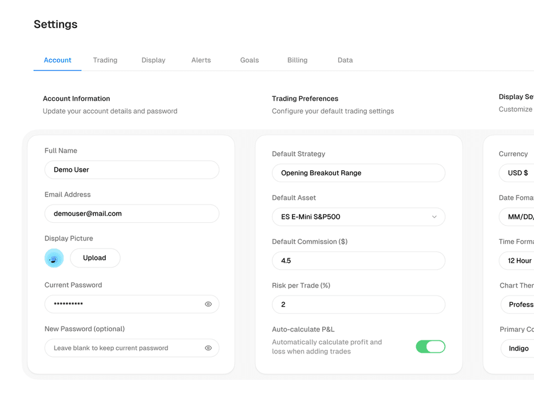534x401 pixels.
Task: Click the Default Strategy label
Action: pos(298,154)
